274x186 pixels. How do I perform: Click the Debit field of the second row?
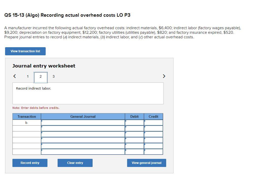[x=134, y=128]
